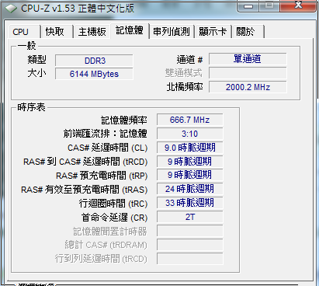This screenshot has width=319, height=286.
Task: Click the 單通道 channel value
Action: 248,59
